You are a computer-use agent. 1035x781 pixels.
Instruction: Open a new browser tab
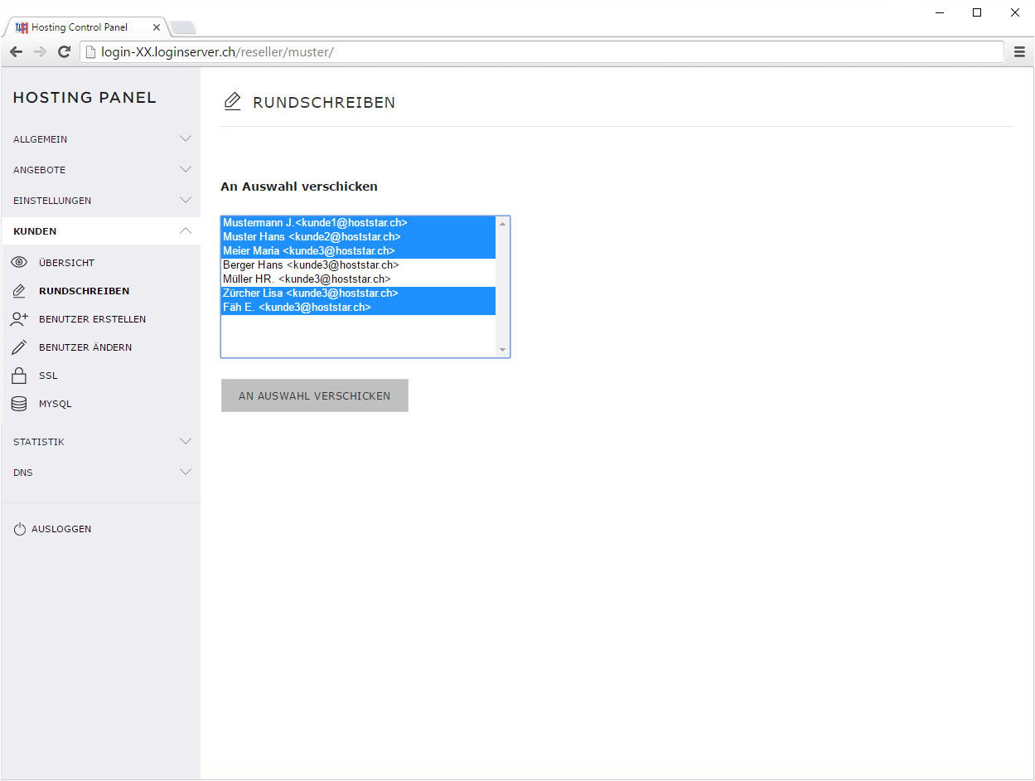[x=182, y=27]
